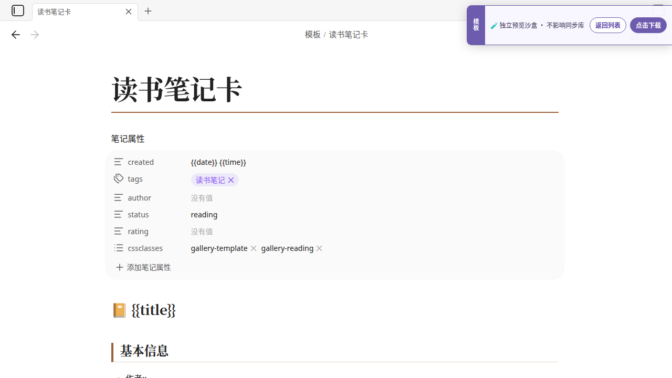The height and width of the screenshot is (378, 672).
Task: Click the author property name
Action: tap(139, 197)
